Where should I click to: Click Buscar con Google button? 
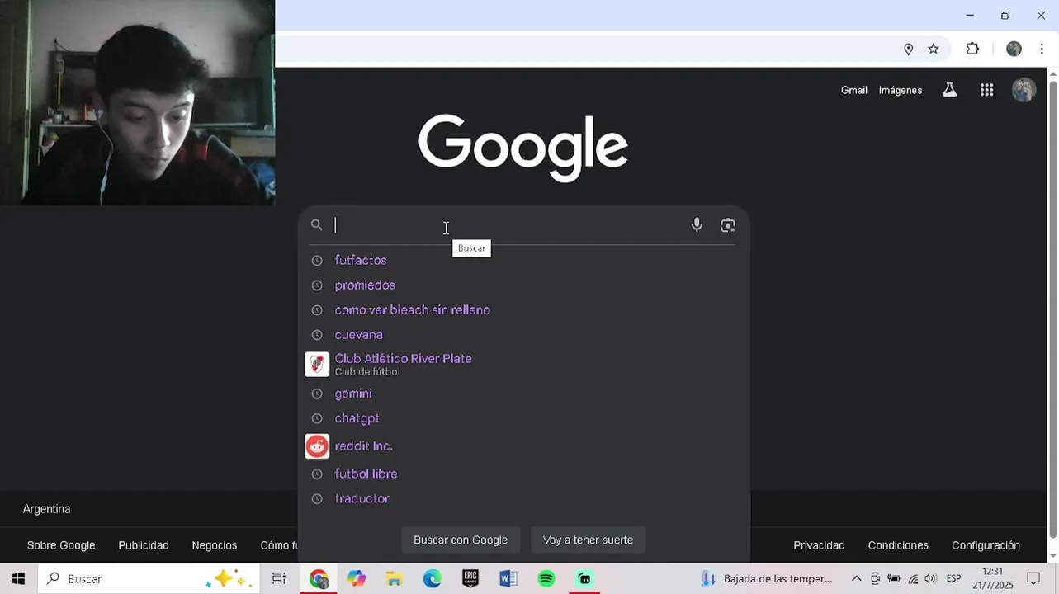(461, 540)
